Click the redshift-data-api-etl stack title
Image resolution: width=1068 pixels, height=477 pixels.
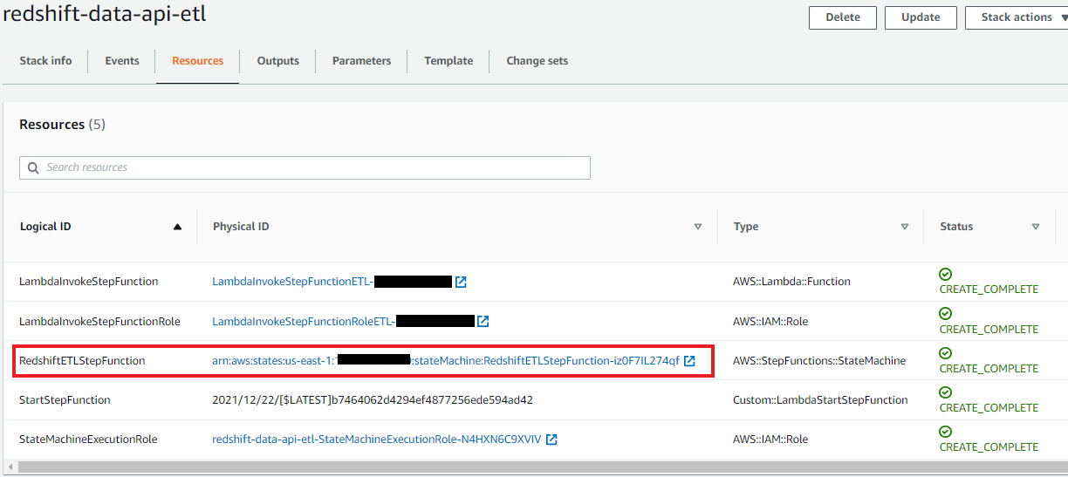click(105, 14)
